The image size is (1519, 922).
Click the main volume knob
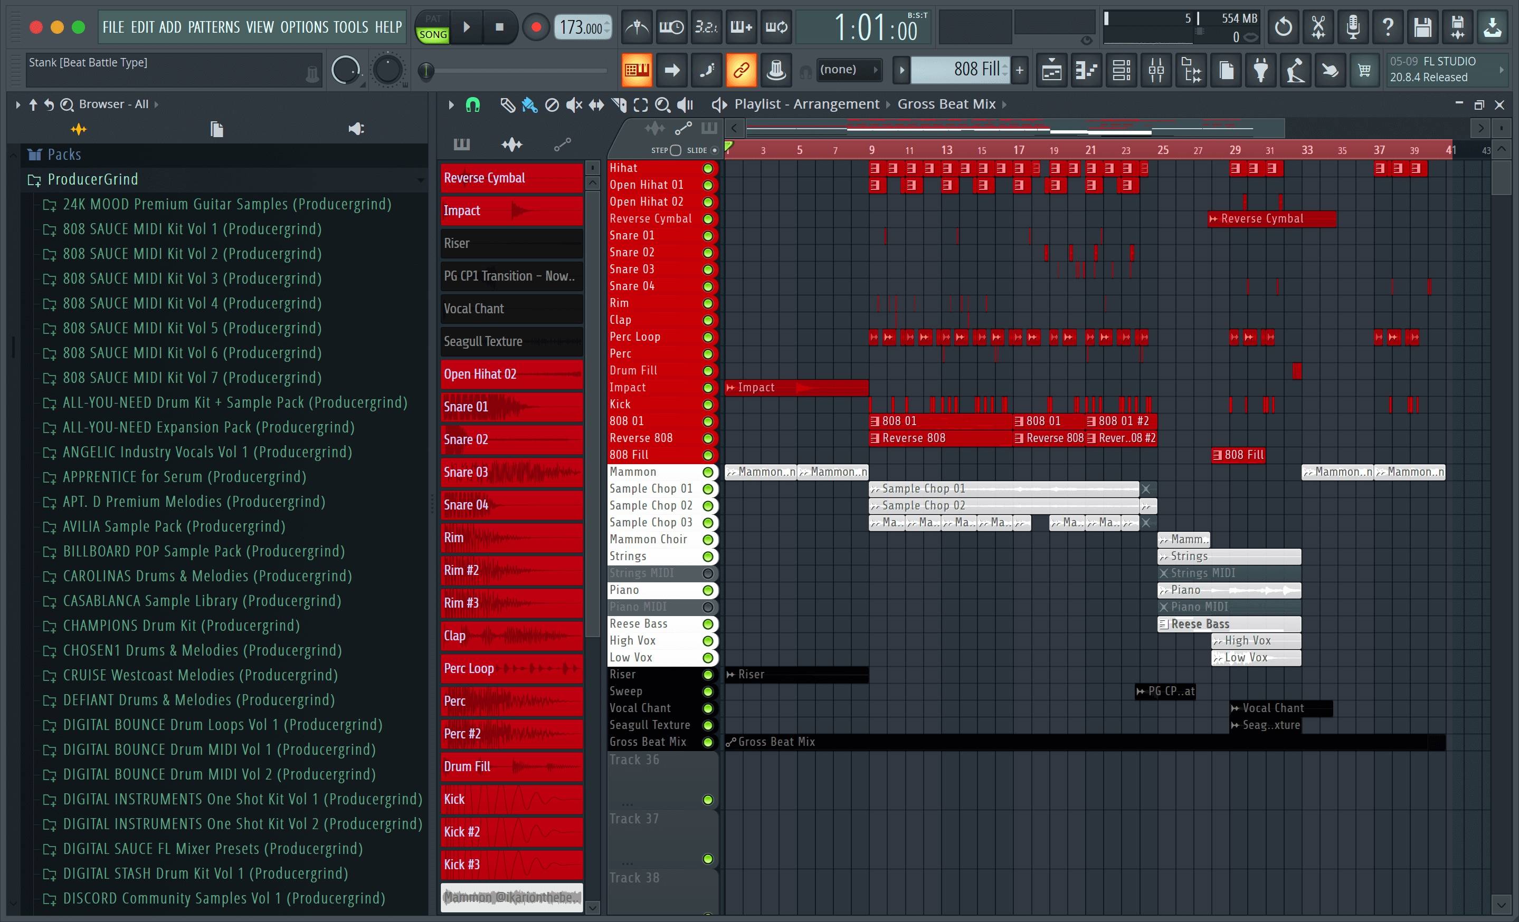[x=345, y=70]
